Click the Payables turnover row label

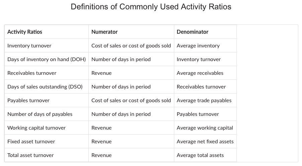point(28,101)
